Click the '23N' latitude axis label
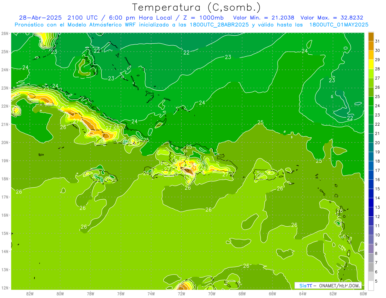This screenshot has height=298, width=386. (5, 88)
